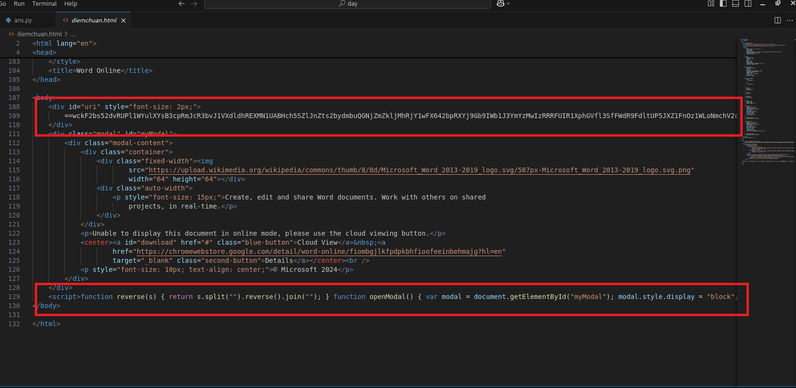Click the Customize Layout icon
The height and width of the screenshot is (388, 796).
pyautogui.click(x=711, y=4)
